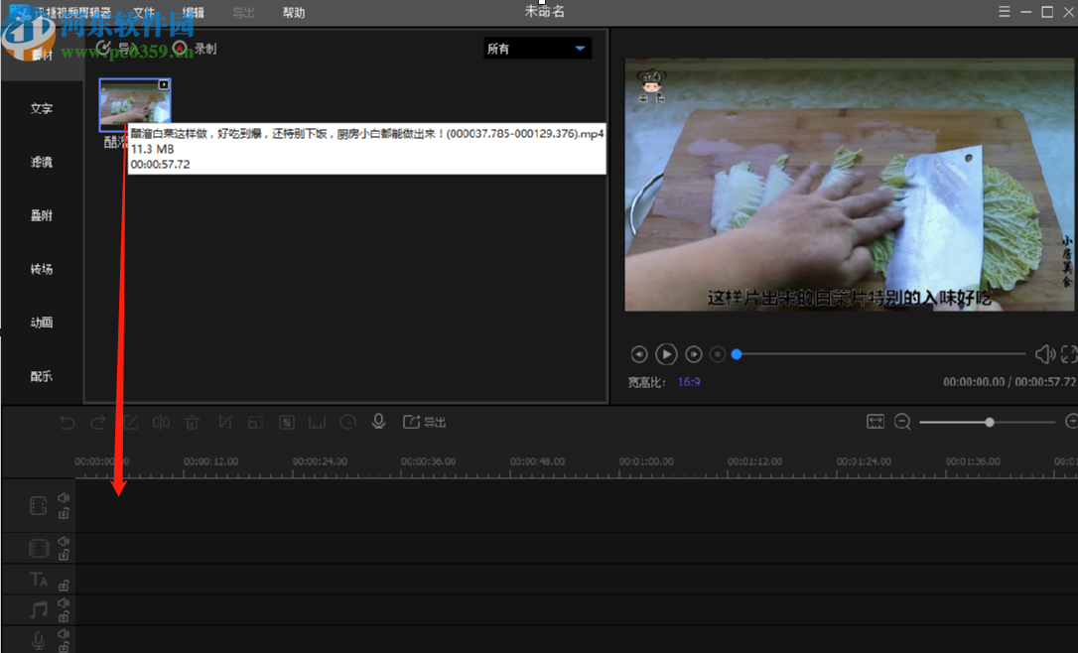Click the next frame button in player
Image resolution: width=1078 pixels, height=653 pixels.
click(694, 354)
